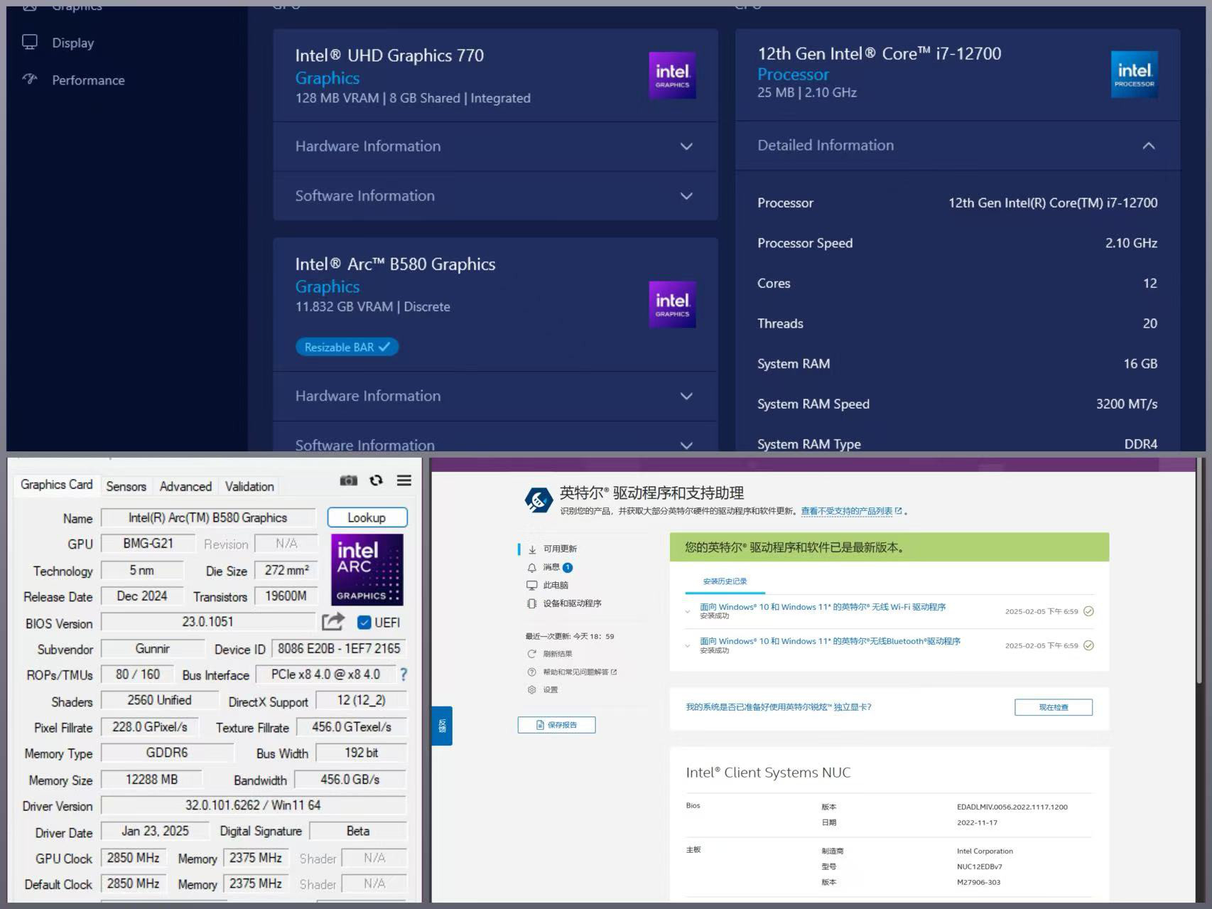This screenshot has height=909, width=1212.
Task: Click the Intel ARC Graphics logo
Action: click(x=367, y=570)
